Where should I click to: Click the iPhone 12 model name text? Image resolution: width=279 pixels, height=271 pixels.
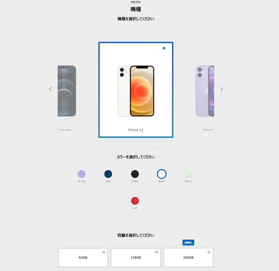(136, 130)
